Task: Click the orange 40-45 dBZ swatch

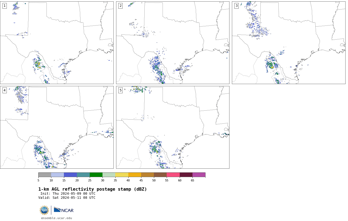Action: point(135,175)
